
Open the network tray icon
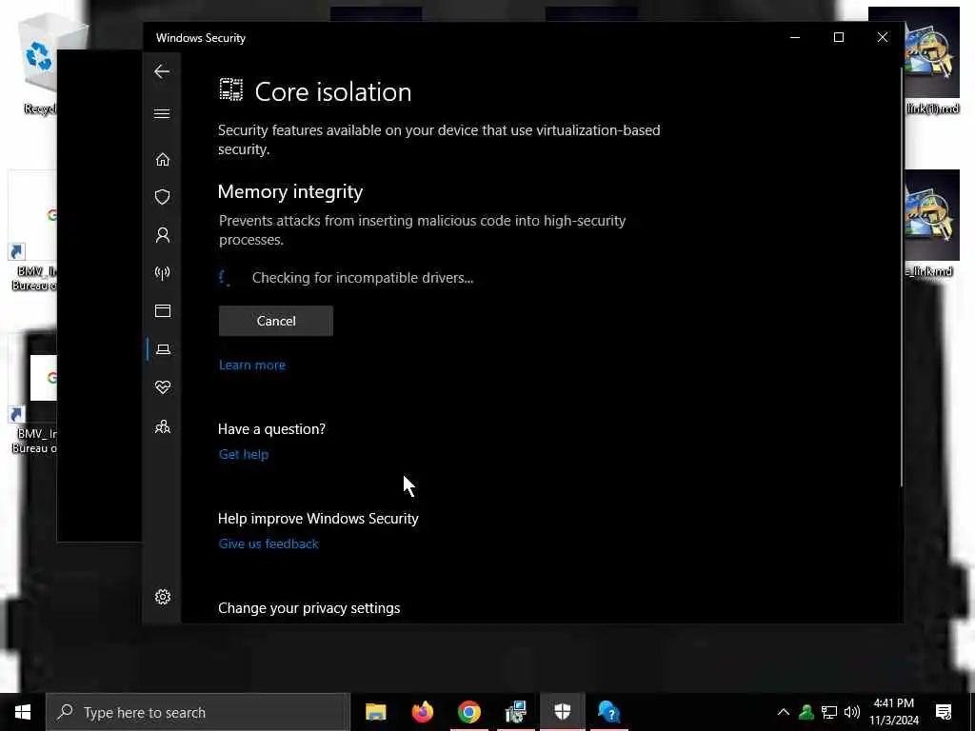coord(829,712)
